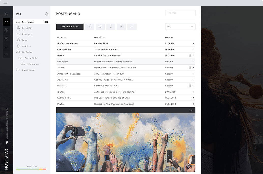
Task: Open the tasks checkbox icon in the sidebar
Action: pyautogui.click(x=6, y=38)
